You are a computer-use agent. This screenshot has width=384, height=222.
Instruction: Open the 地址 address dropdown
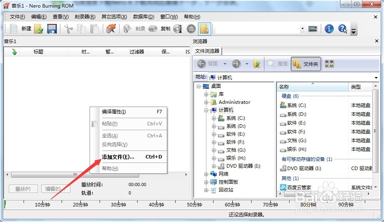[x=376, y=78]
